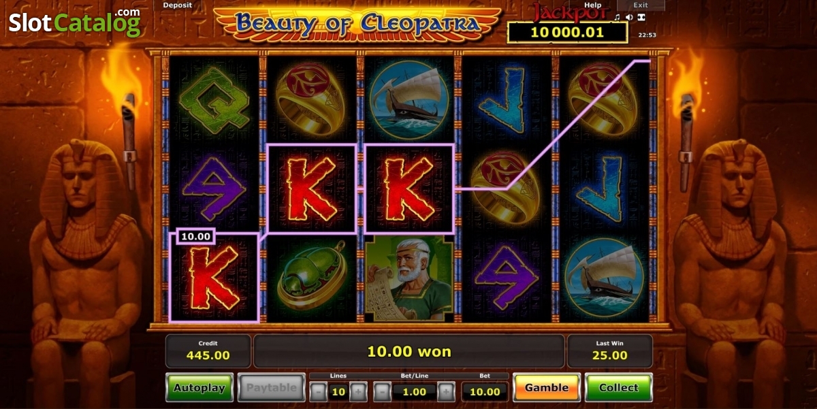
Task: Click the ship symbol in middle reel
Action: 409,99
